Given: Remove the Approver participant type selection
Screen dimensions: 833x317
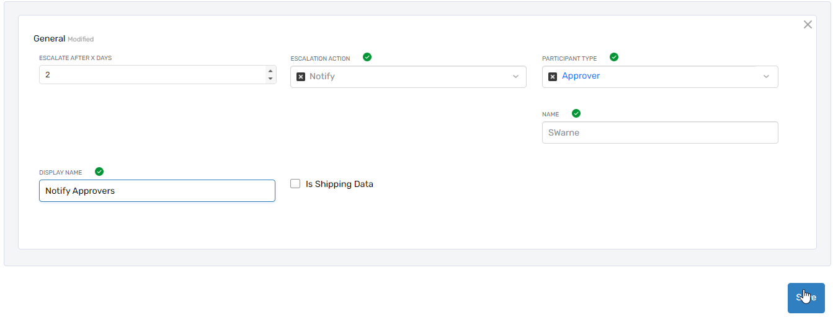Looking at the screenshot, I should (553, 77).
